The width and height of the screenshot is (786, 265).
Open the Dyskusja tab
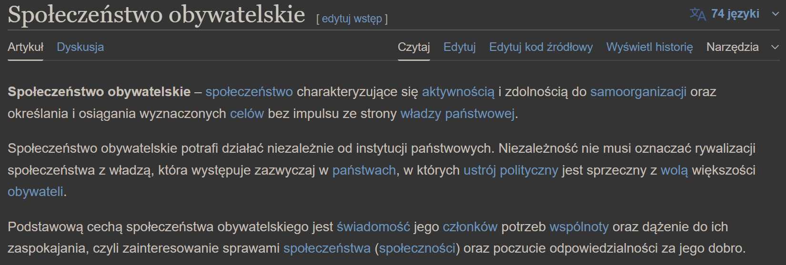(80, 47)
